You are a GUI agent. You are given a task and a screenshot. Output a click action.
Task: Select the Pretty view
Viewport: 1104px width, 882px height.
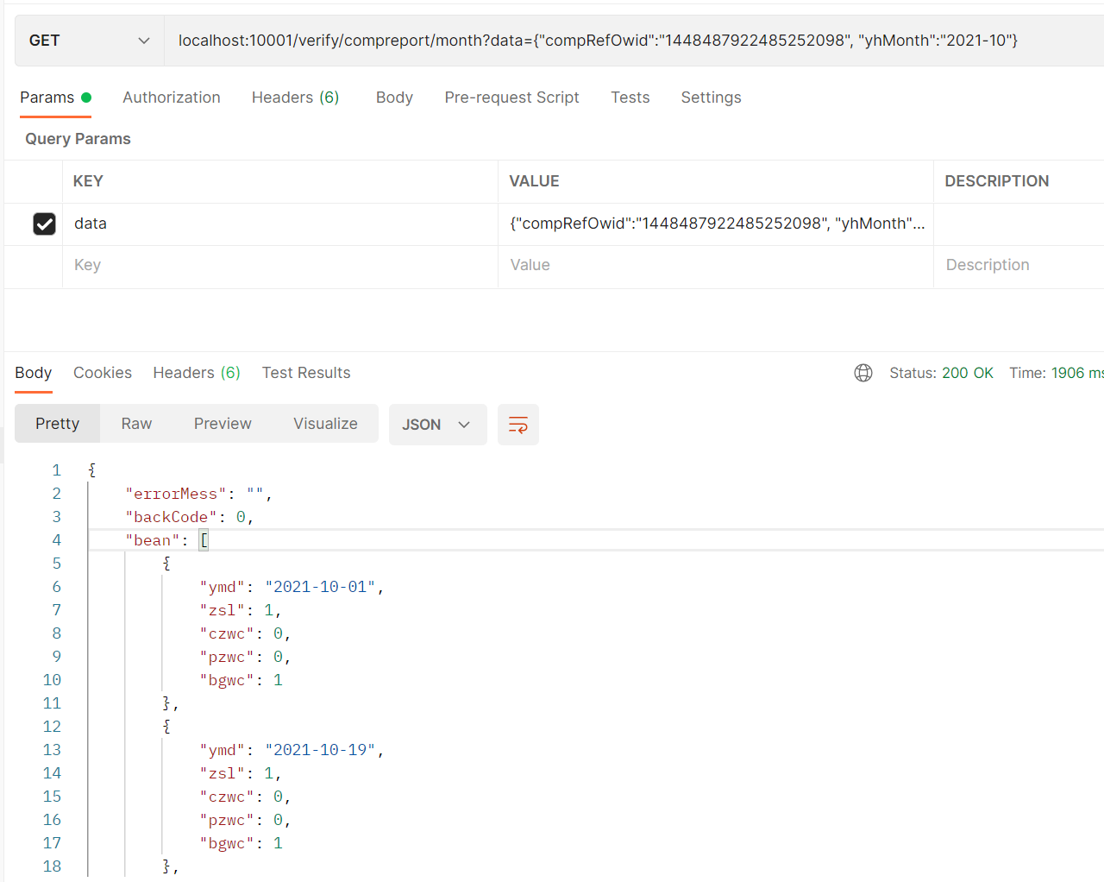pos(57,424)
